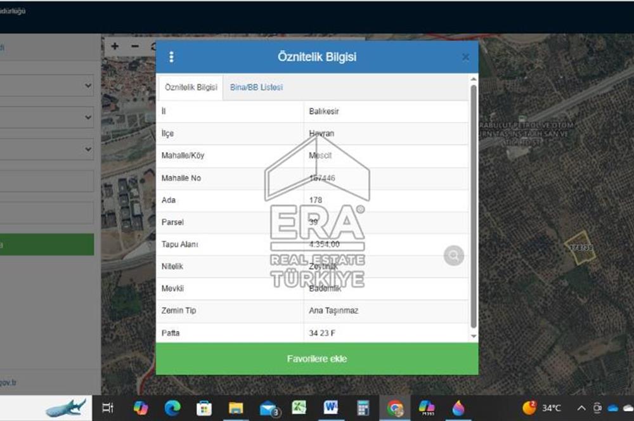634x421 pixels.
Task: Click the Mahalle No label
Action: (181, 178)
